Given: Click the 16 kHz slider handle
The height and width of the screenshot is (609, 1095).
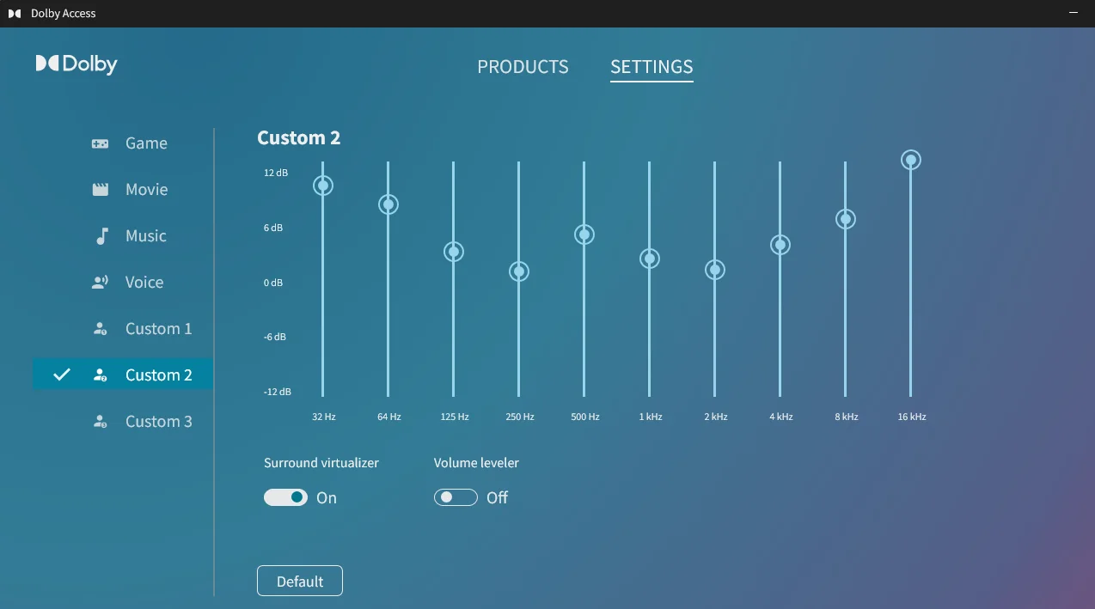Looking at the screenshot, I should tap(911, 160).
